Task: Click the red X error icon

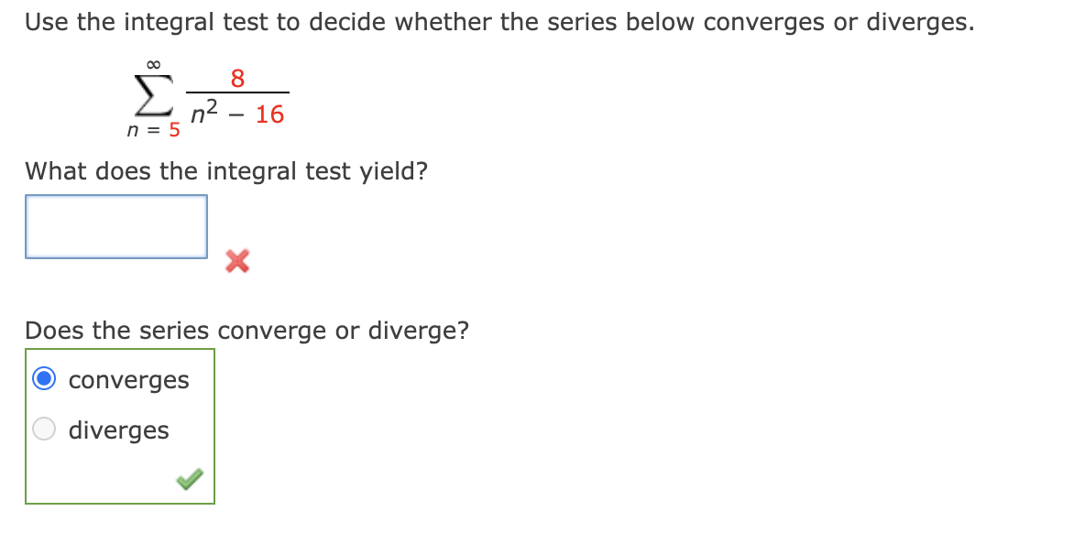Action: [x=236, y=262]
